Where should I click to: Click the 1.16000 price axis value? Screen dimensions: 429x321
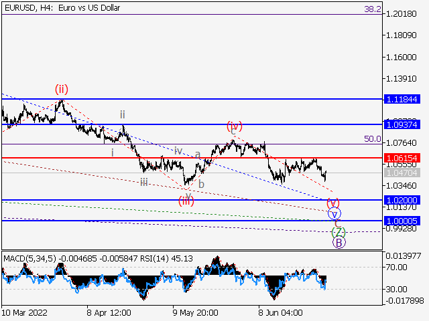401,58
